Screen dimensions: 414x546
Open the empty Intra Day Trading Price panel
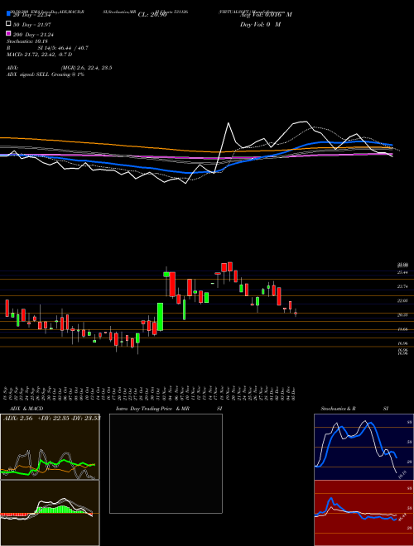166,463
